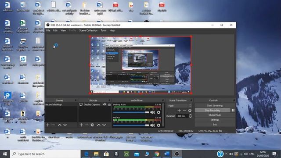Click the Type here to search box
This screenshot has height=158, width=281.
(45, 154)
